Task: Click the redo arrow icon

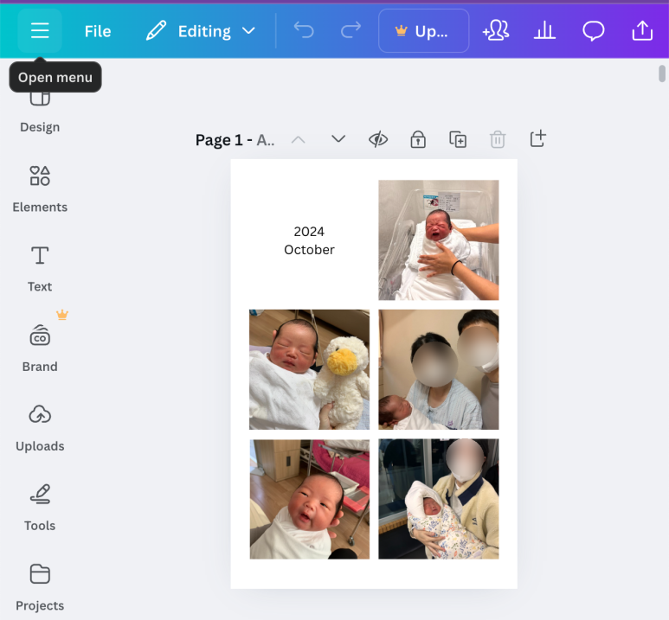Action: (x=351, y=31)
